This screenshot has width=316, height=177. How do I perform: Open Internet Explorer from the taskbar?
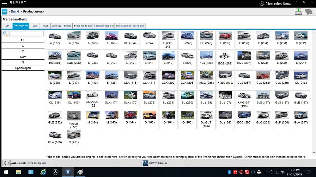point(43,172)
